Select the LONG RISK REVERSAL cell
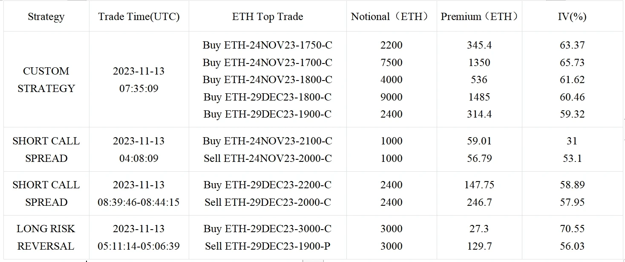The image size is (625, 262). (46, 237)
